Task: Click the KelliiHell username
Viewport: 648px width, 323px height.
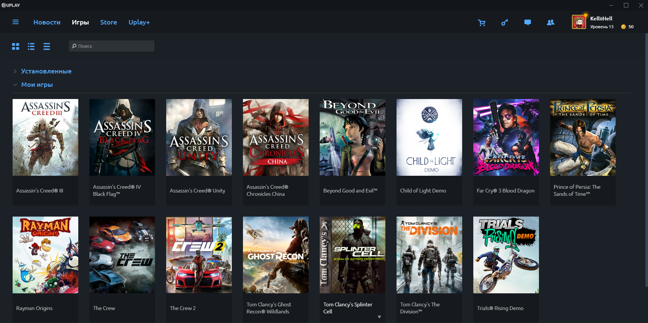Action: point(601,19)
